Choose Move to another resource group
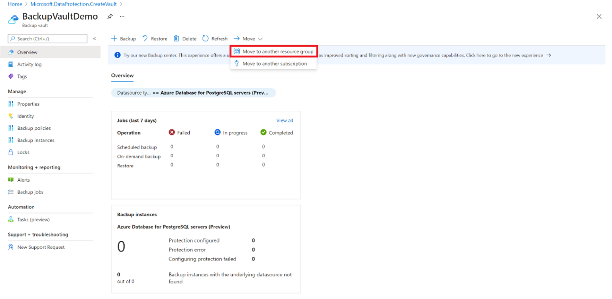 point(273,51)
